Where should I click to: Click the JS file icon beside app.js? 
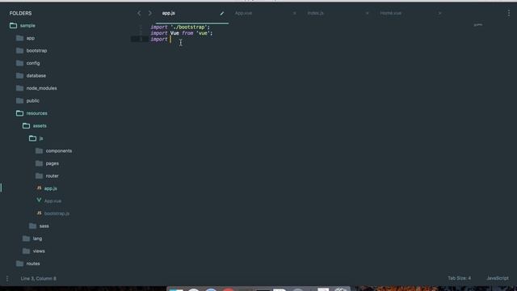click(39, 188)
